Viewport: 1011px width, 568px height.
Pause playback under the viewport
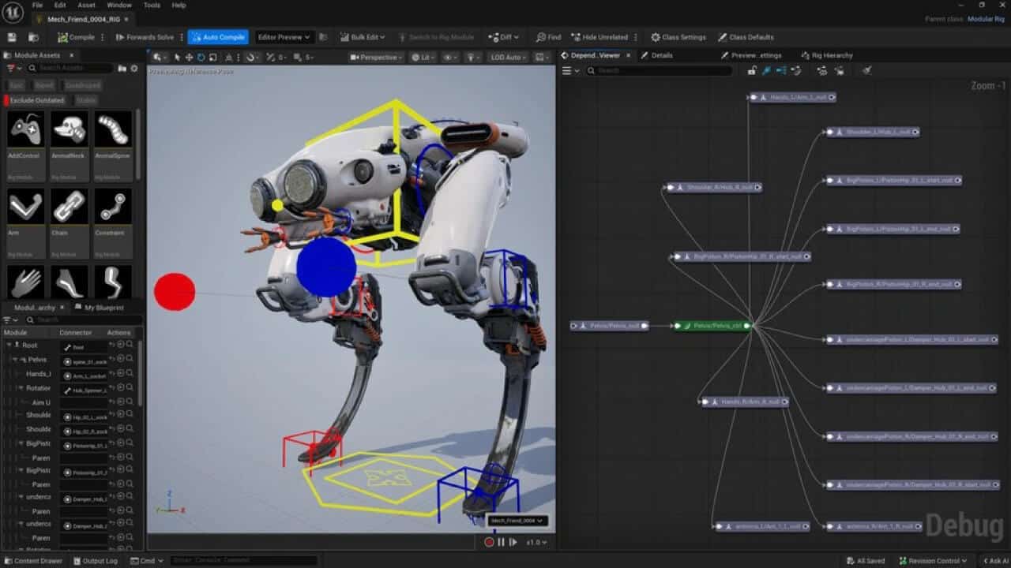pyautogui.click(x=501, y=542)
